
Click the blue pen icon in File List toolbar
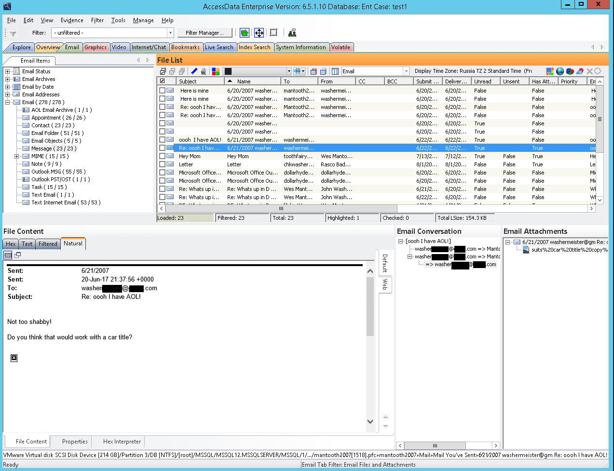click(194, 71)
